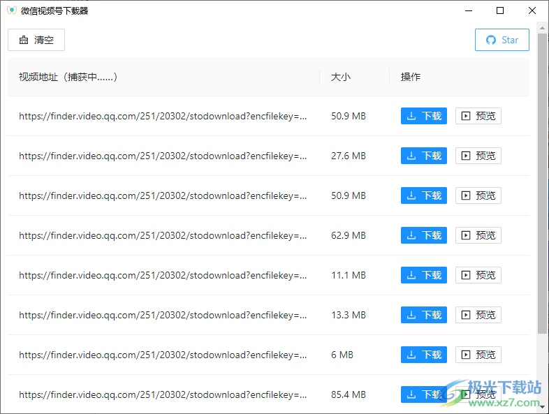
Task: Click the app logo icon in title bar
Action: (x=12, y=10)
